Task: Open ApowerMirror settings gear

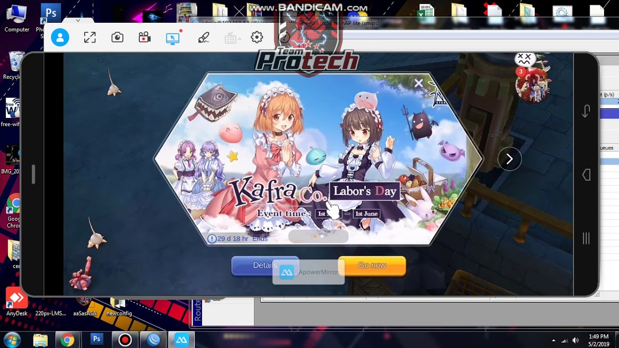Action: point(257,37)
